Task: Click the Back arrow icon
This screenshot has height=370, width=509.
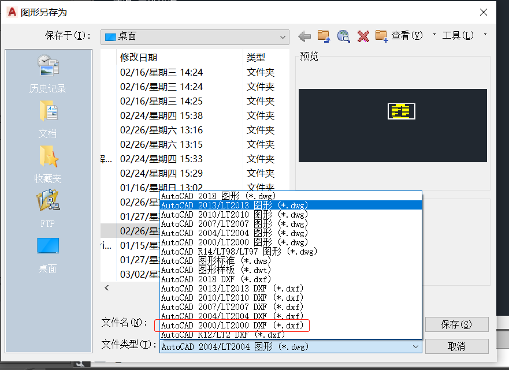Action: coord(304,36)
